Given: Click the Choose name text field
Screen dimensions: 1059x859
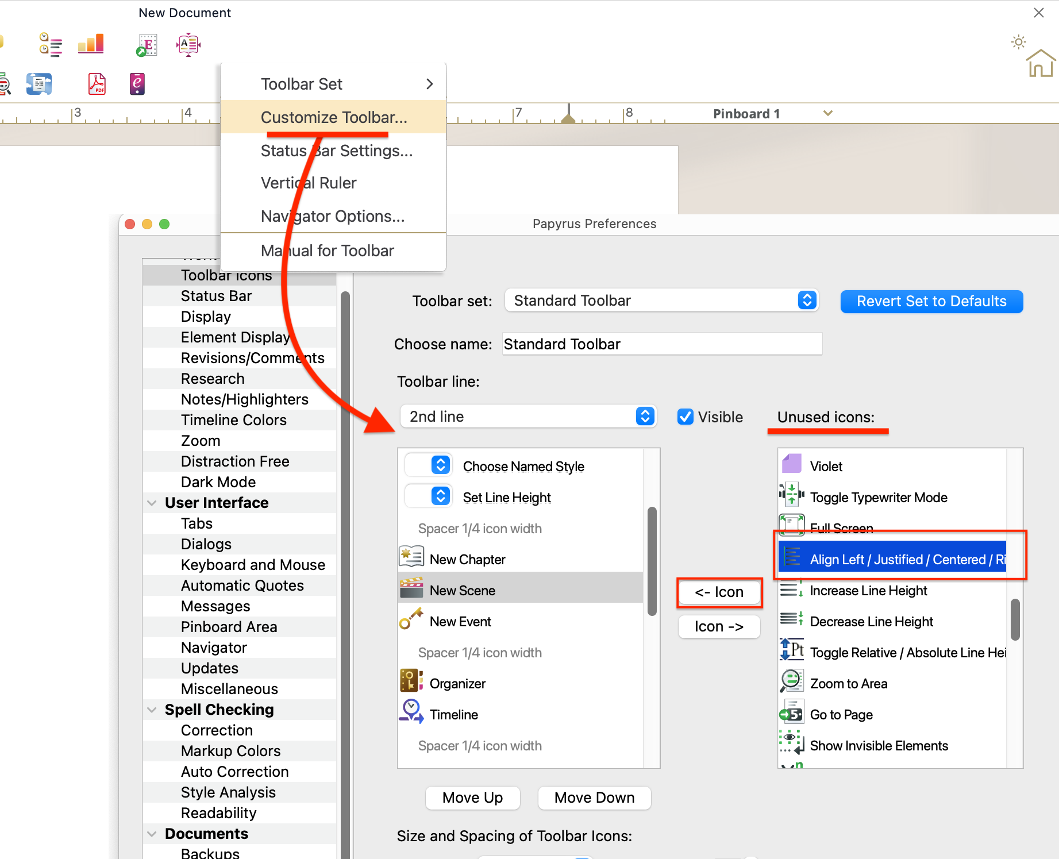Looking at the screenshot, I should tap(661, 344).
